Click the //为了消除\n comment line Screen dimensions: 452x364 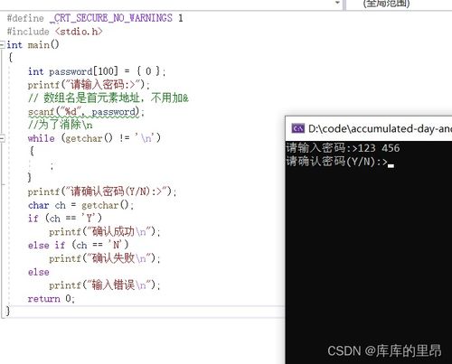click(61, 125)
